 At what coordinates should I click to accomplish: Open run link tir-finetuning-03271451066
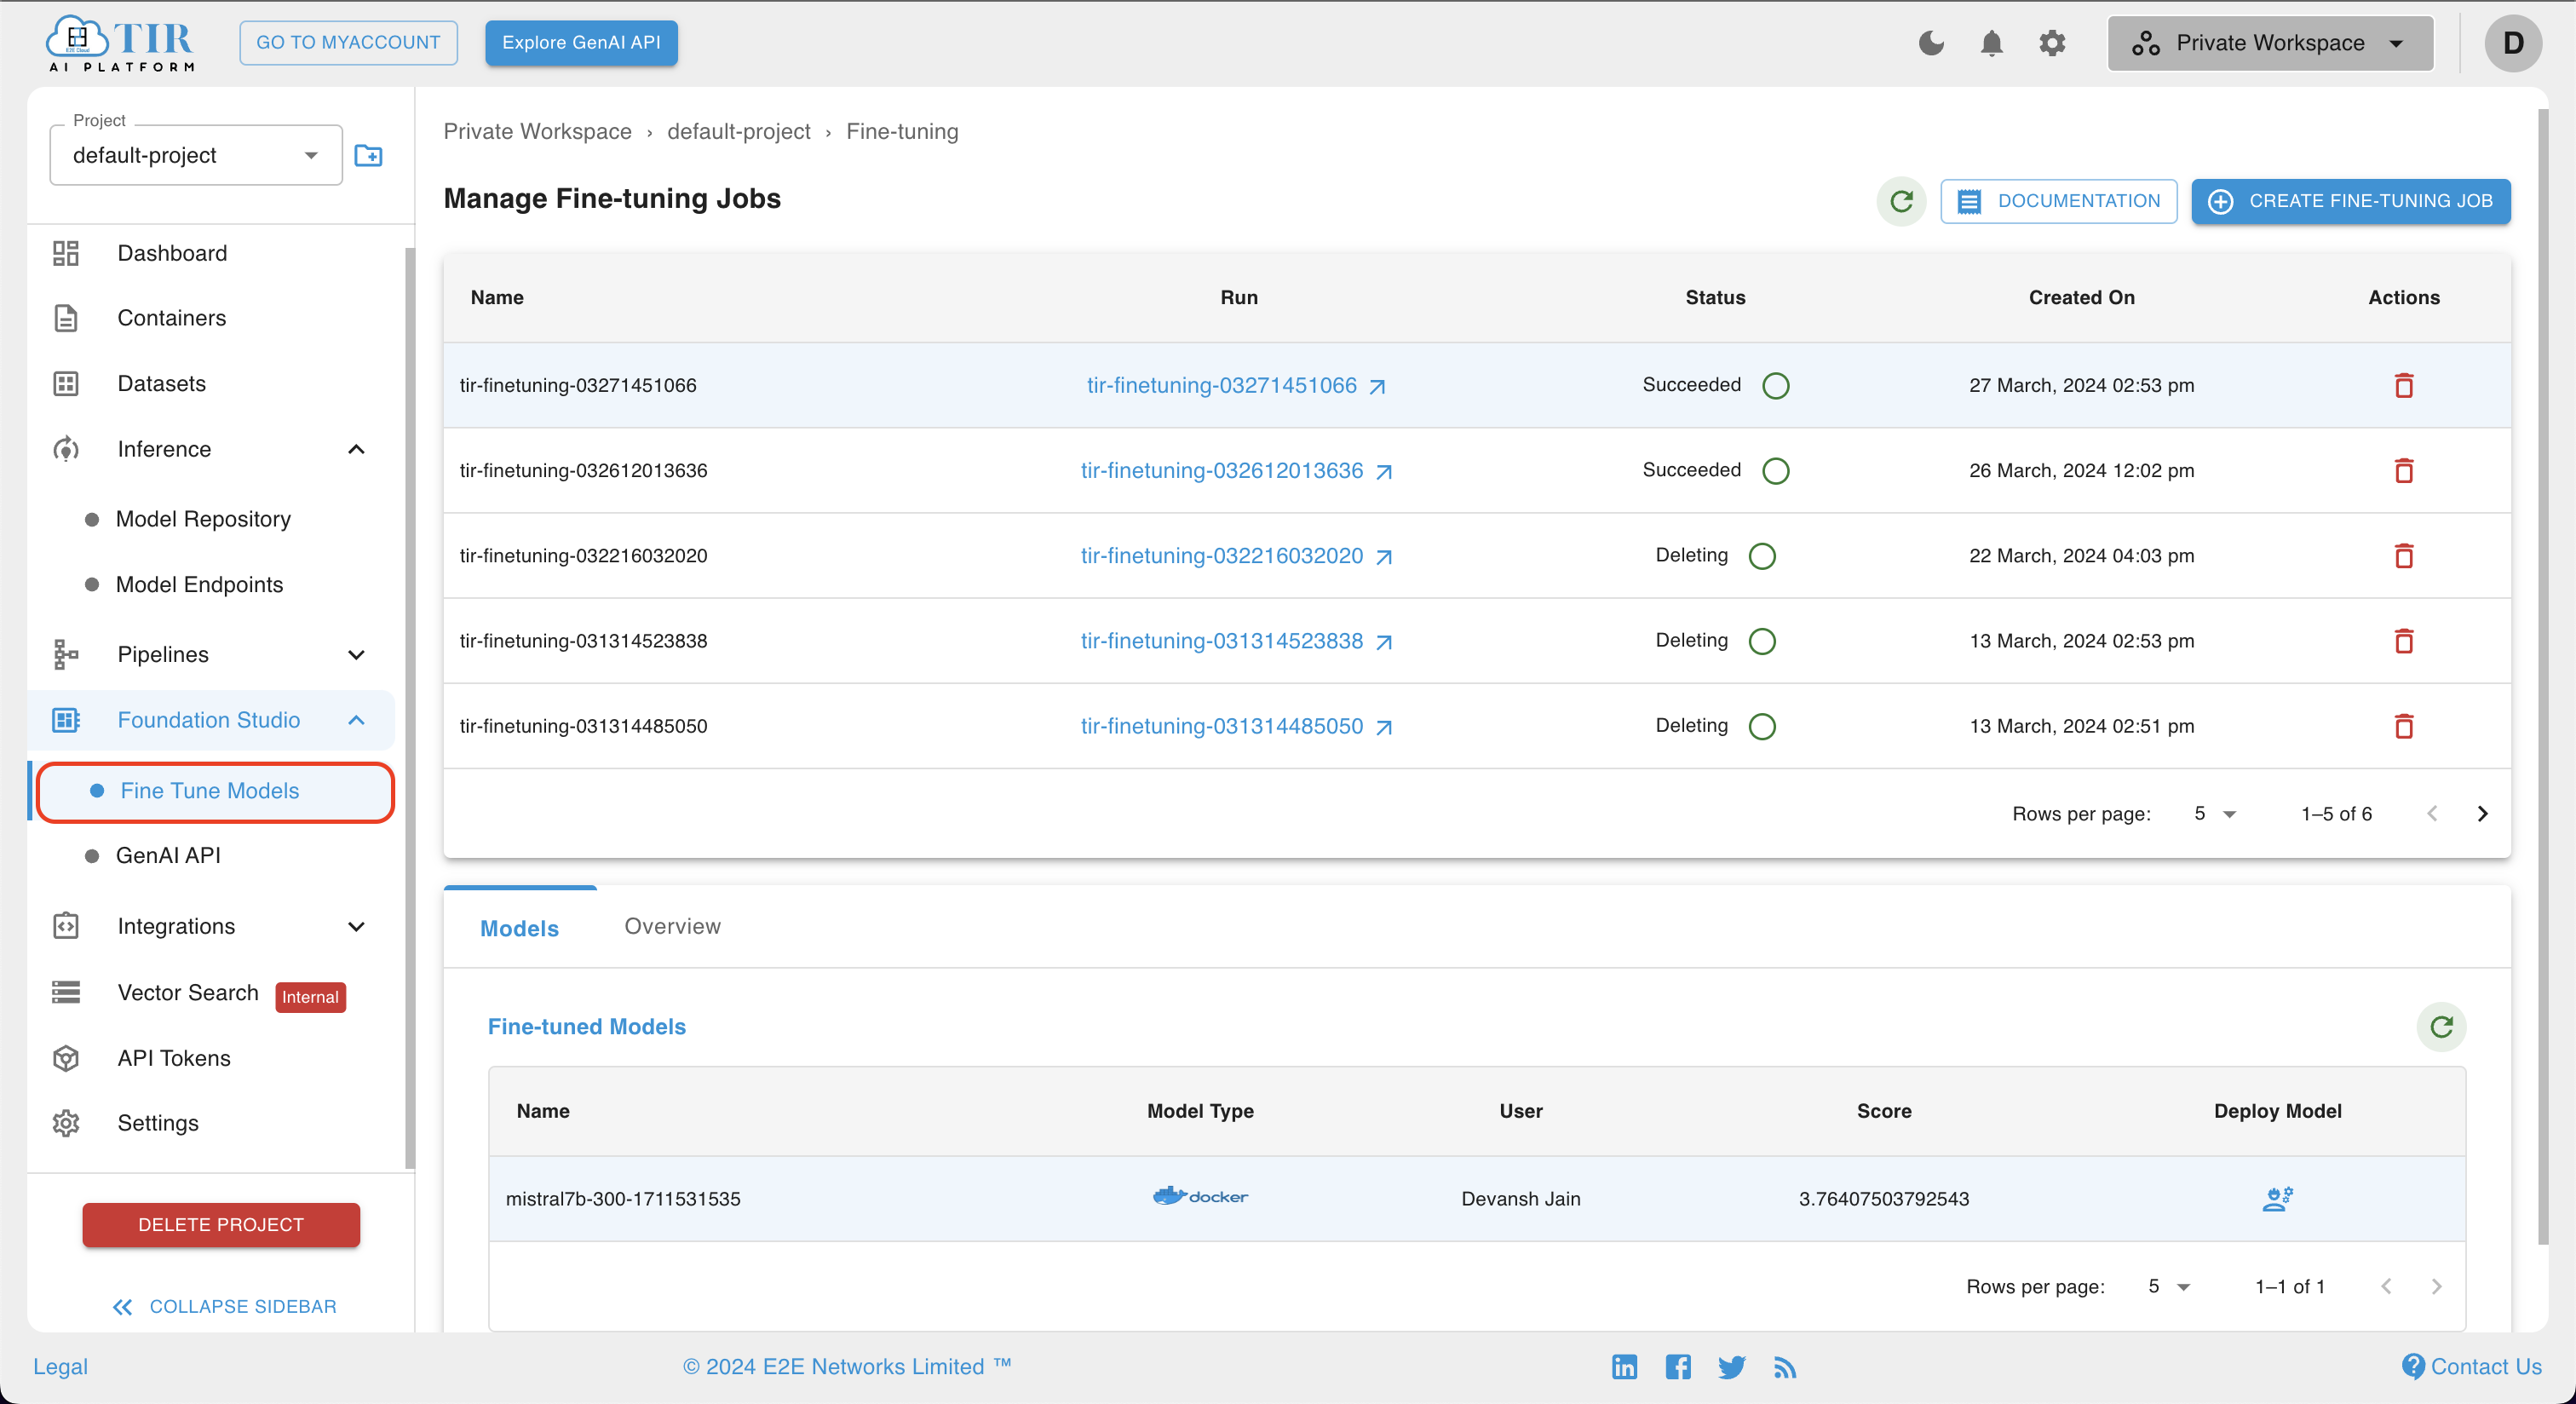(1236, 385)
